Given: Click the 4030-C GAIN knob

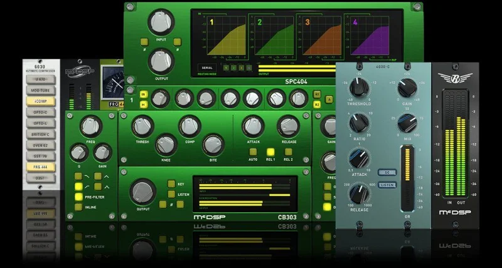Looking at the screenshot, I should [407, 88].
